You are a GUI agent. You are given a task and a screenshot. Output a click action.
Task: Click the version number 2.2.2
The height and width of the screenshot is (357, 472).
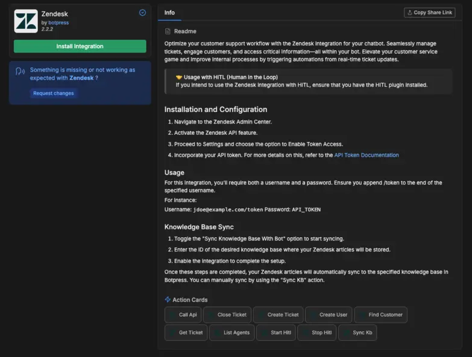[x=47, y=29]
